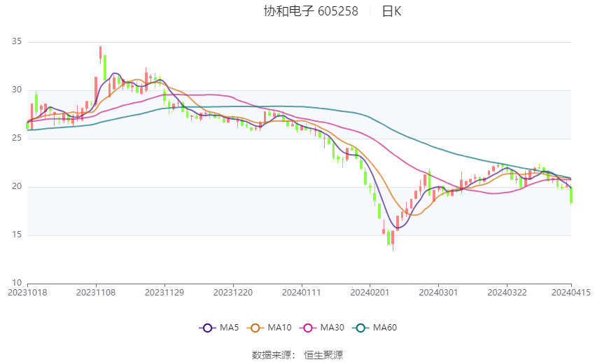Click the 35 price axis label
Viewport: 595px width, 362px height.
pos(17,41)
